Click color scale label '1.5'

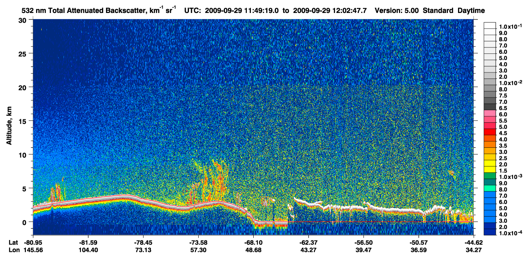[503, 170]
